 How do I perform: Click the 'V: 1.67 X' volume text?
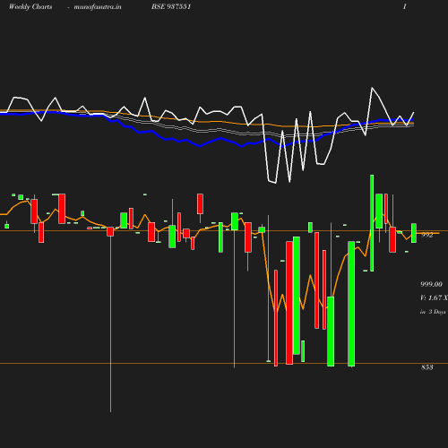[434, 297]
